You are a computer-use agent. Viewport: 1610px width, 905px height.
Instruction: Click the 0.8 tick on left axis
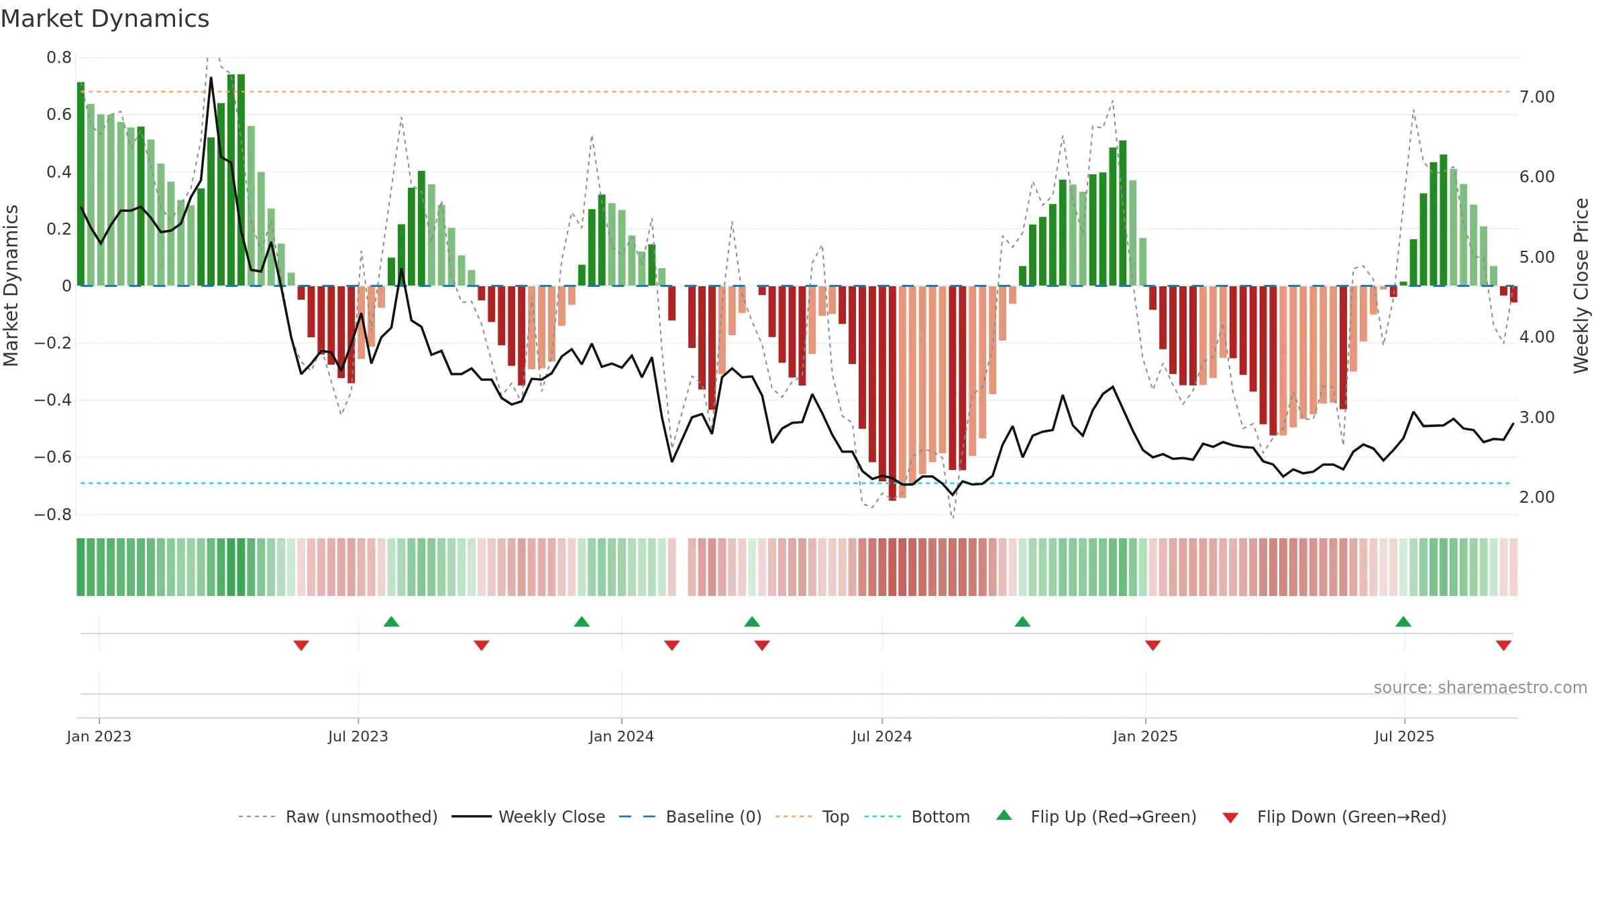tap(59, 58)
